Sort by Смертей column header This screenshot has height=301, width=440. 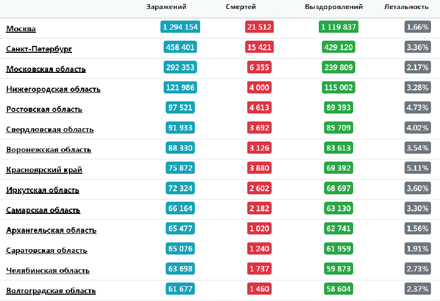[241, 7]
